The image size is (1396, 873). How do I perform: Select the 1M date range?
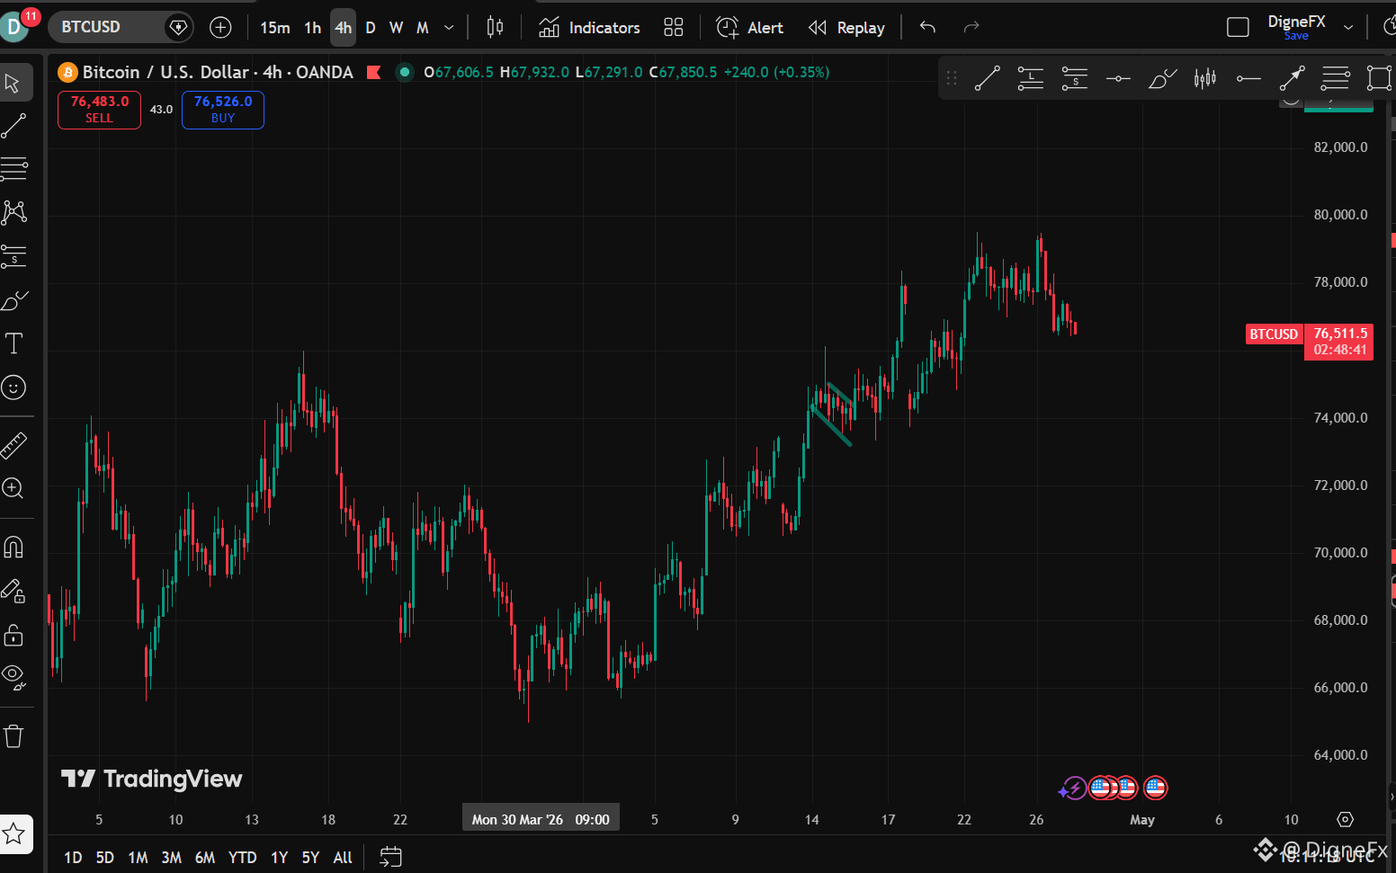138,858
